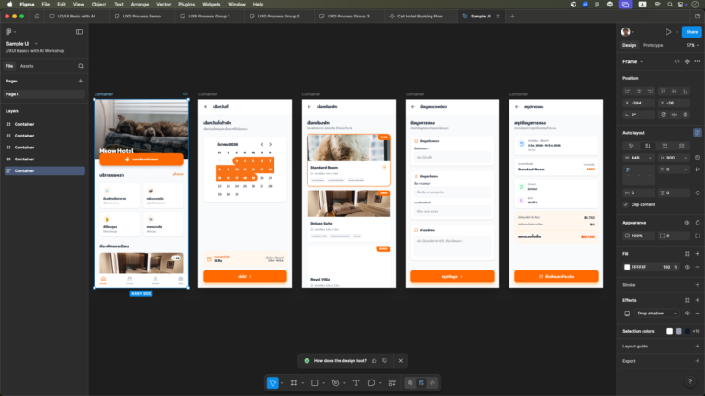705x396 pixels.
Task: Click thumbs up on design feedback prompt
Action: (374, 360)
